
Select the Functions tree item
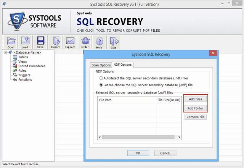tap(25, 80)
